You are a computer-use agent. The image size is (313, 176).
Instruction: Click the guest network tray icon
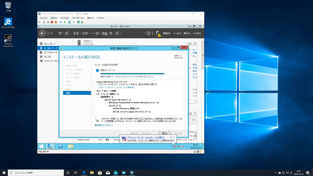(178, 147)
